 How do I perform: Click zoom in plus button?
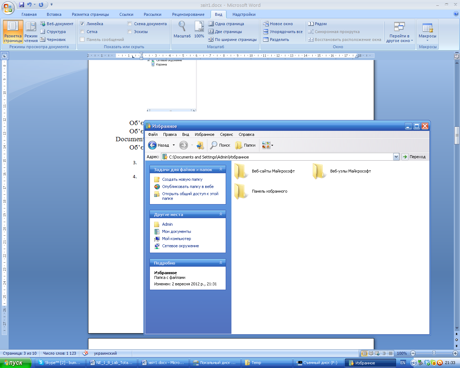coord(455,353)
